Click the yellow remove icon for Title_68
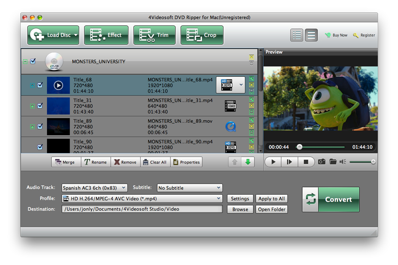The image size is (398, 265). (x=251, y=85)
